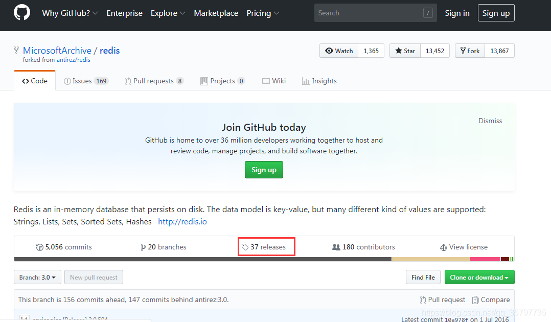Focus the Search input field
This screenshot has height=322, width=551.
pyautogui.click(x=375, y=13)
